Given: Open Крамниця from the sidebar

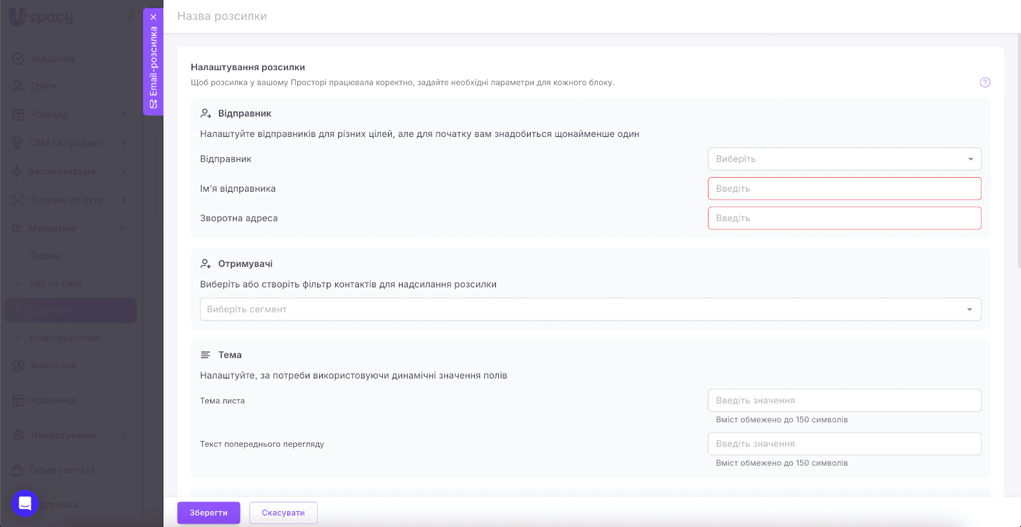Looking at the screenshot, I should 53,400.
